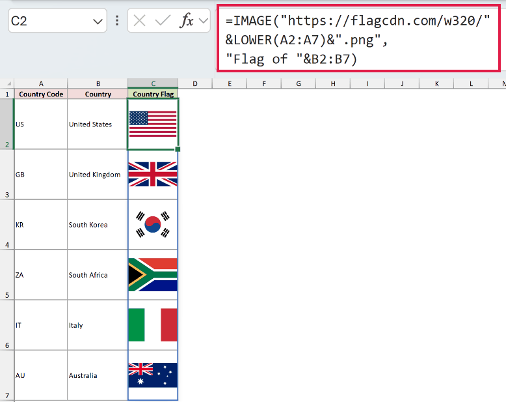
Task: Click the Name Box showing C2
Action: pyautogui.click(x=57, y=21)
